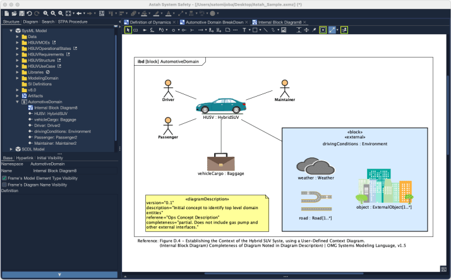Click the Save file icon

point(20,13)
